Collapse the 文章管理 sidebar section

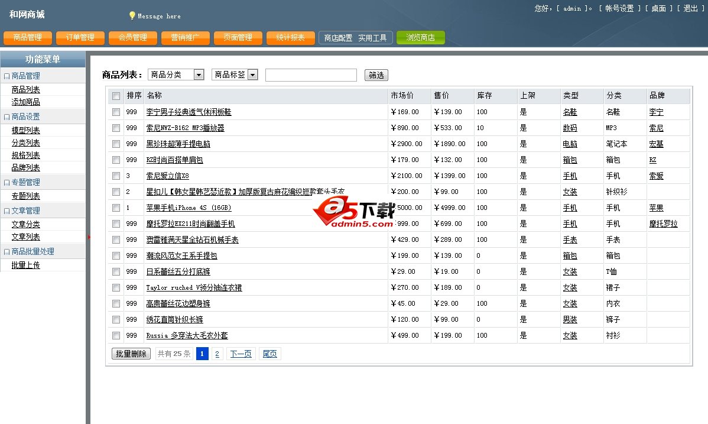(7, 211)
